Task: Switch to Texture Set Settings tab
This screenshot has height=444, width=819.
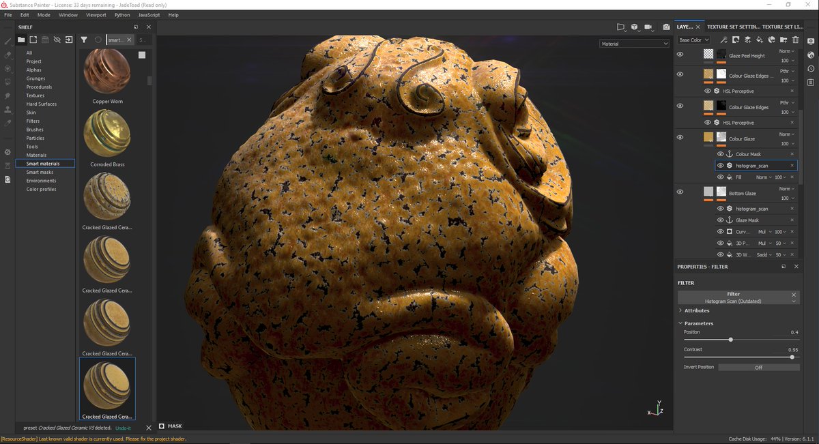Action: click(x=733, y=27)
